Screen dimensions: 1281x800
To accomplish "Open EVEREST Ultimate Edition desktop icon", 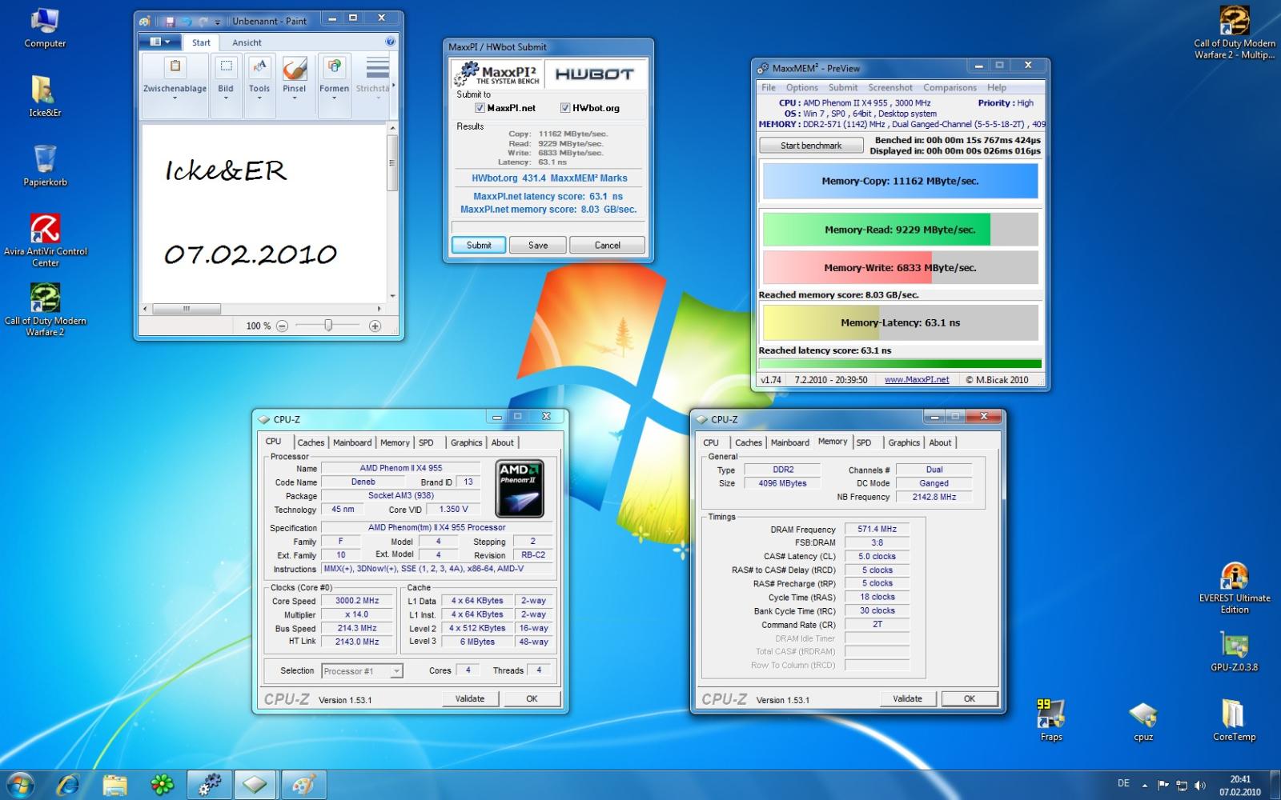I will pos(1234,588).
